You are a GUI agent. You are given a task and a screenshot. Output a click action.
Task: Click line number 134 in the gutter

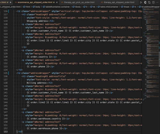pos(5,70)
